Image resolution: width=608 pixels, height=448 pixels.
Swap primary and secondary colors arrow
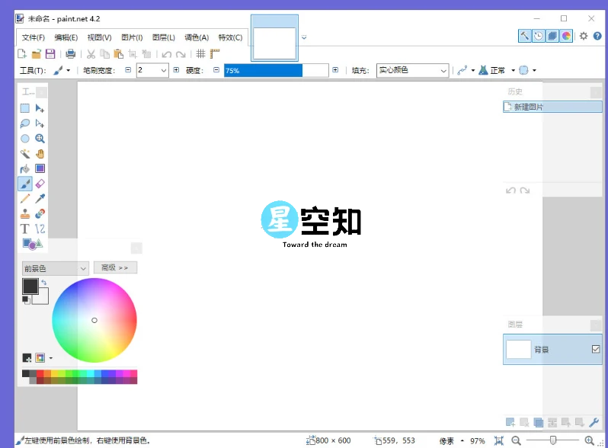point(44,282)
